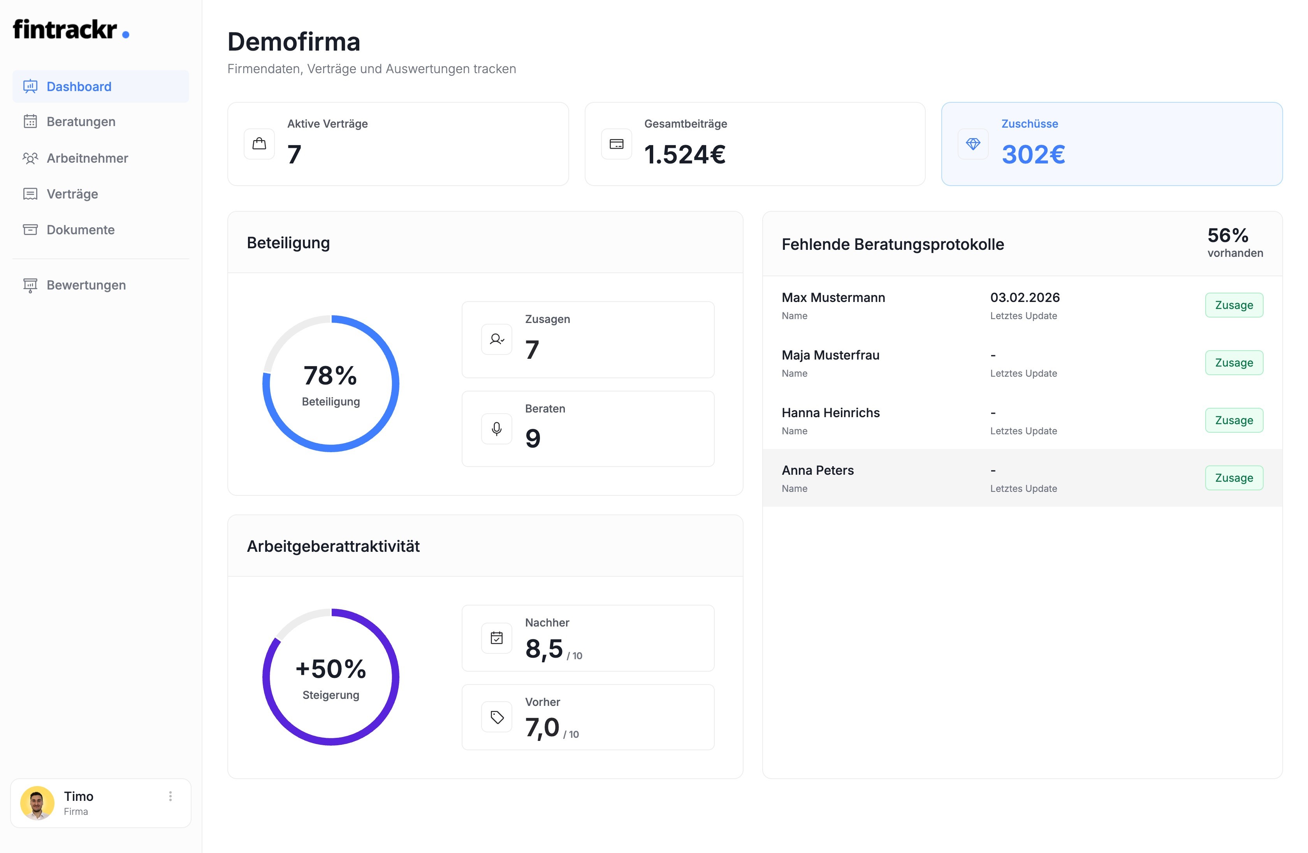The width and height of the screenshot is (1308, 853).
Task: Open the three-dot menu next to Timo
Action: pos(171,796)
